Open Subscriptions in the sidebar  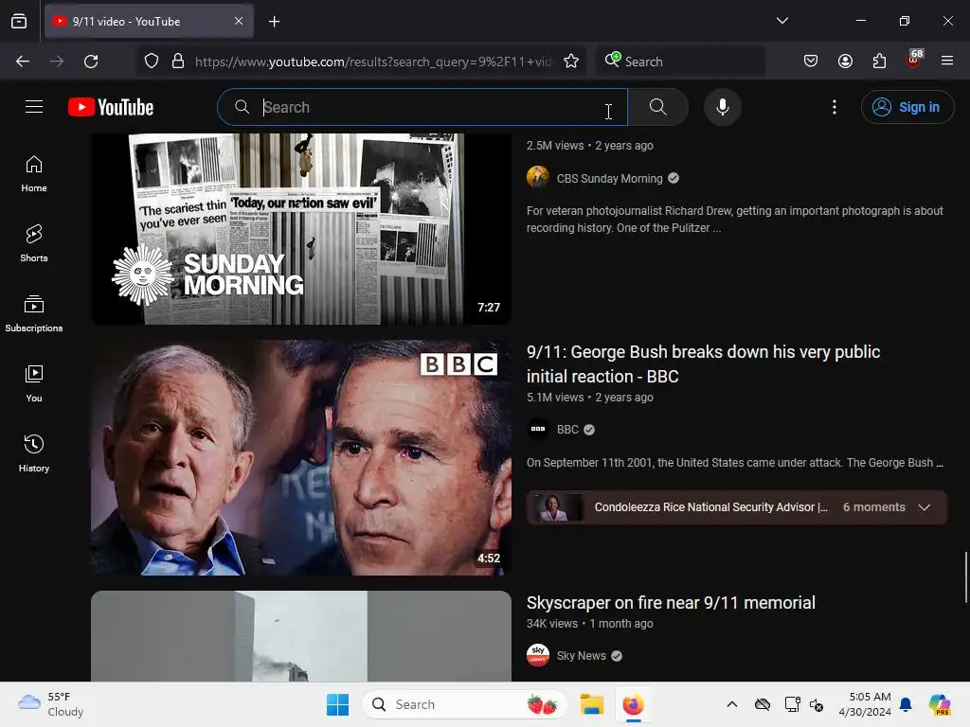34,313
